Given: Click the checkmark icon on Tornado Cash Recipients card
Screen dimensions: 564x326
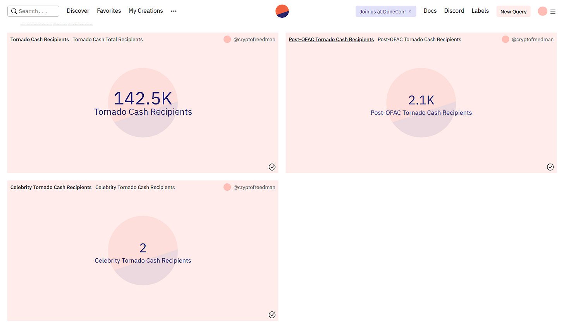Looking at the screenshot, I should click(x=272, y=167).
